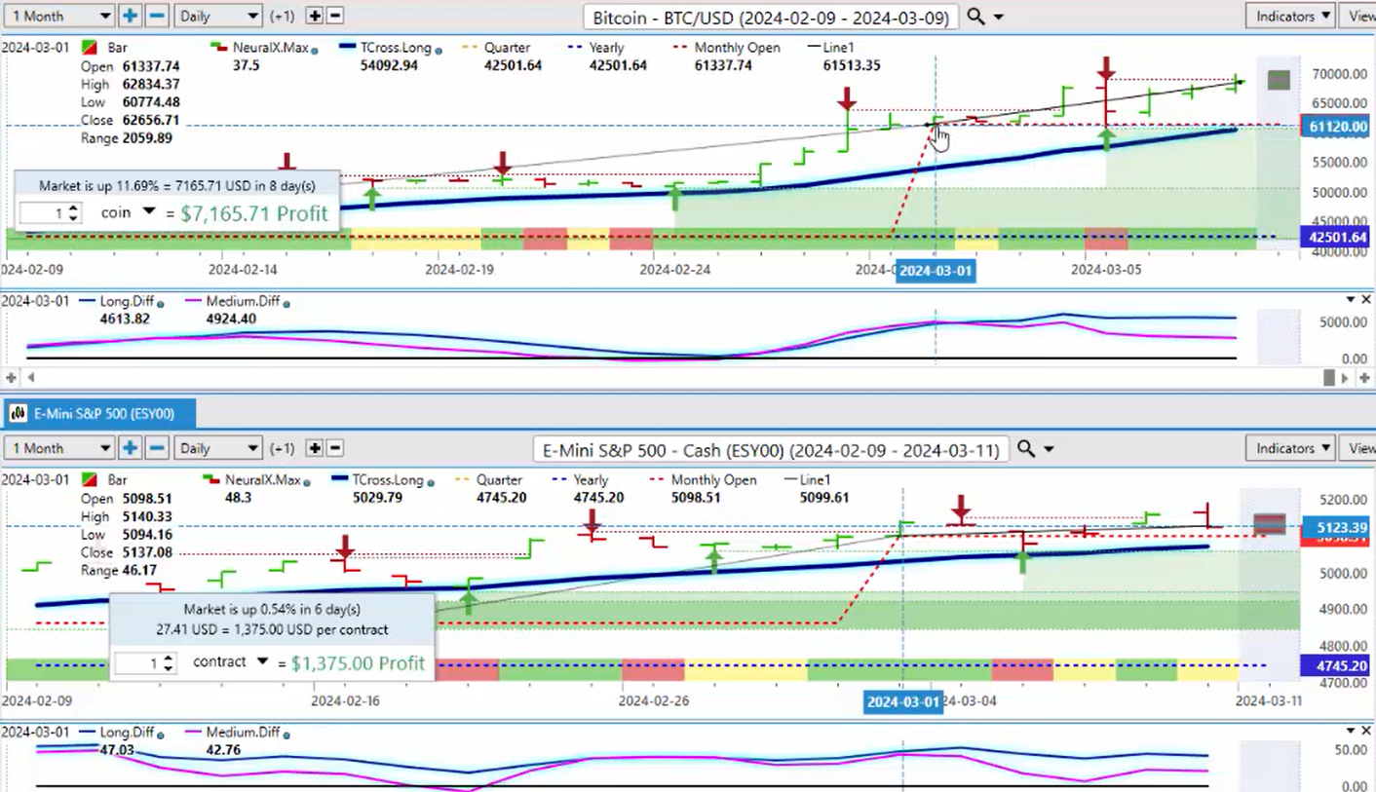
Task: Open the E-Mini chart symbol search magnifier
Action: [1025, 448]
